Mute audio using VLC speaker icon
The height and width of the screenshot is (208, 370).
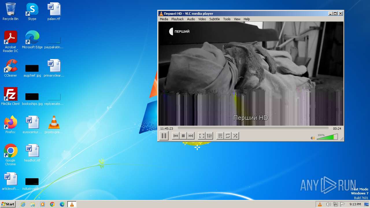click(312, 138)
